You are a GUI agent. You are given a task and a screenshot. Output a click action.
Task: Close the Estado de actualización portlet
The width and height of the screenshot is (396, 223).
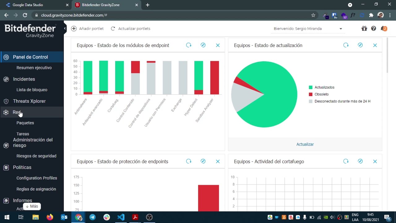click(375, 45)
